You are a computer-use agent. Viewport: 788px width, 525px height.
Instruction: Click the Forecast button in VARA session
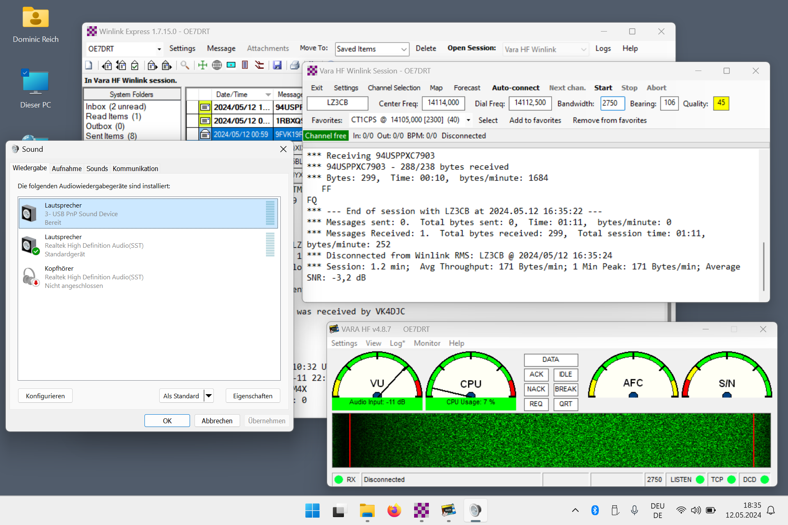click(x=467, y=88)
